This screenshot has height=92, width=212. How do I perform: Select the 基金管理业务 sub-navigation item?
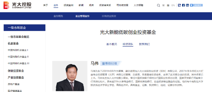click(82, 16)
